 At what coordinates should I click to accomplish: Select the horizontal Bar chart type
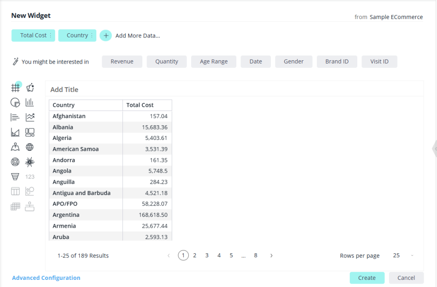coord(15,117)
